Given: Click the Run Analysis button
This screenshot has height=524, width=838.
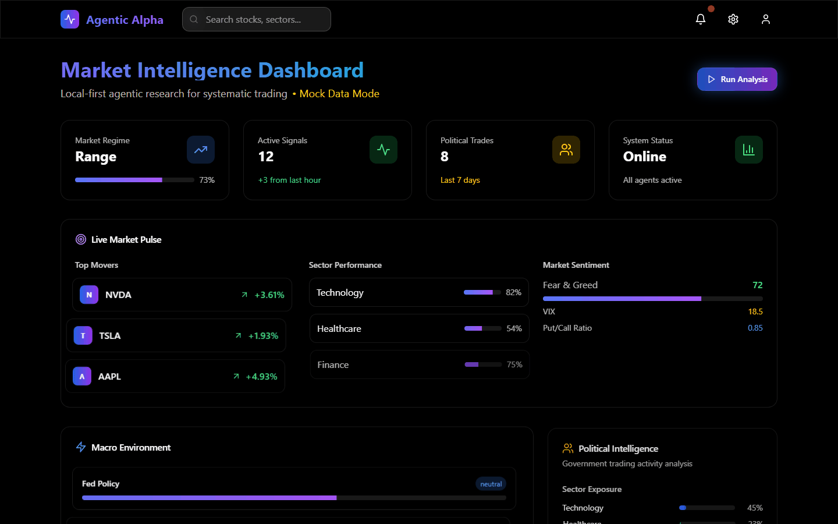Looking at the screenshot, I should 737,79.
